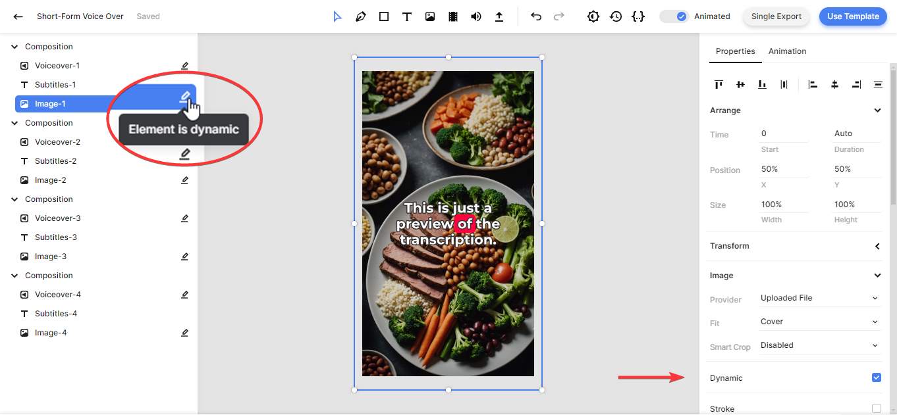Screen dimensions: 897x415
Task: Click the Position X input field
Action: tap(784, 169)
